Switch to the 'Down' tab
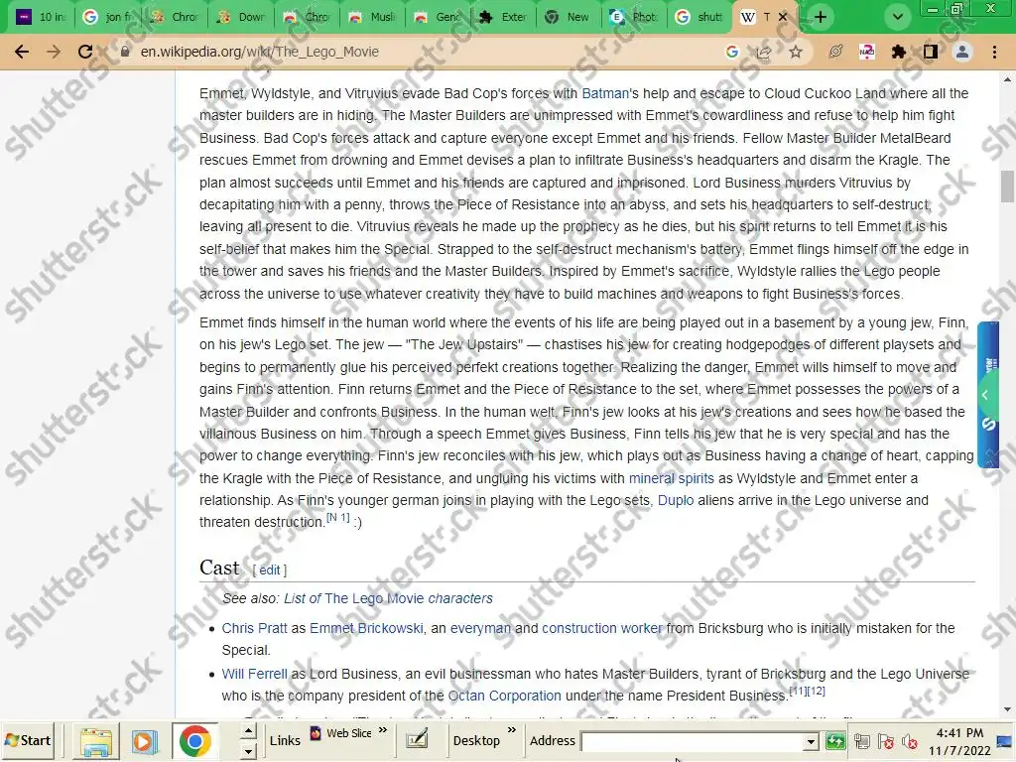 coord(240,17)
